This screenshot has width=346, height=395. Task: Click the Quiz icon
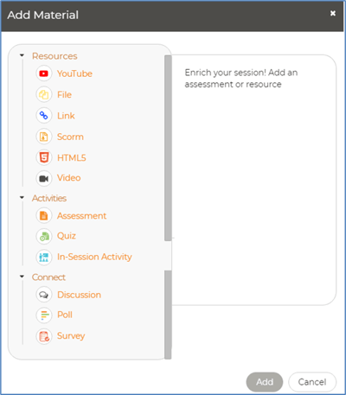tap(44, 236)
